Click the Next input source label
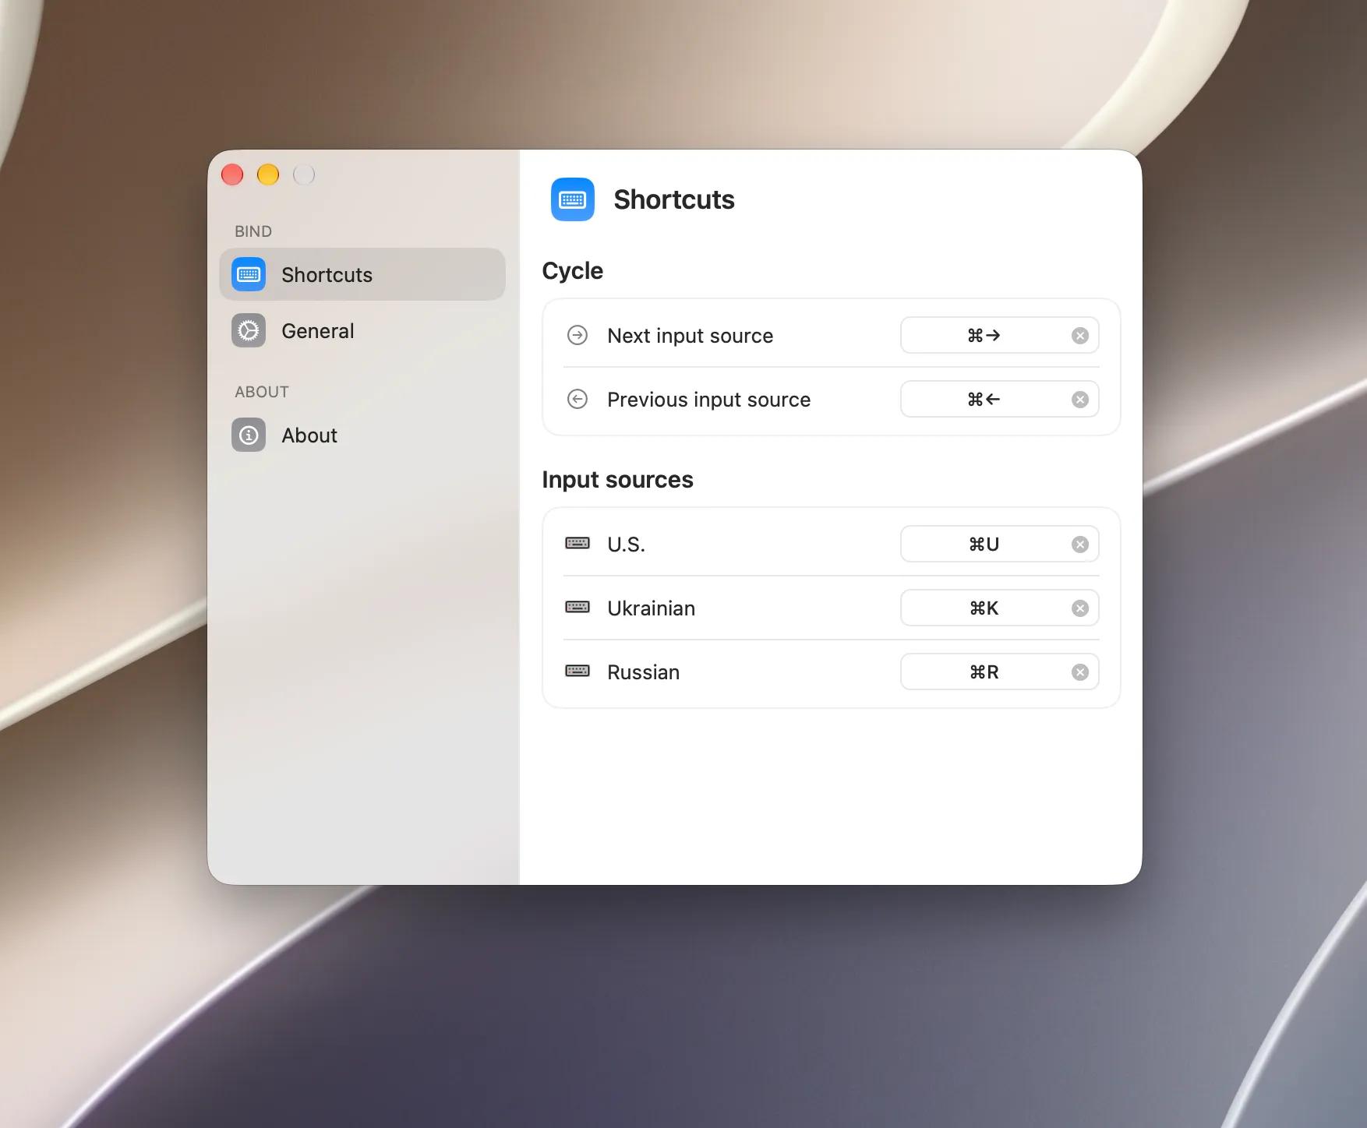 click(x=691, y=336)
